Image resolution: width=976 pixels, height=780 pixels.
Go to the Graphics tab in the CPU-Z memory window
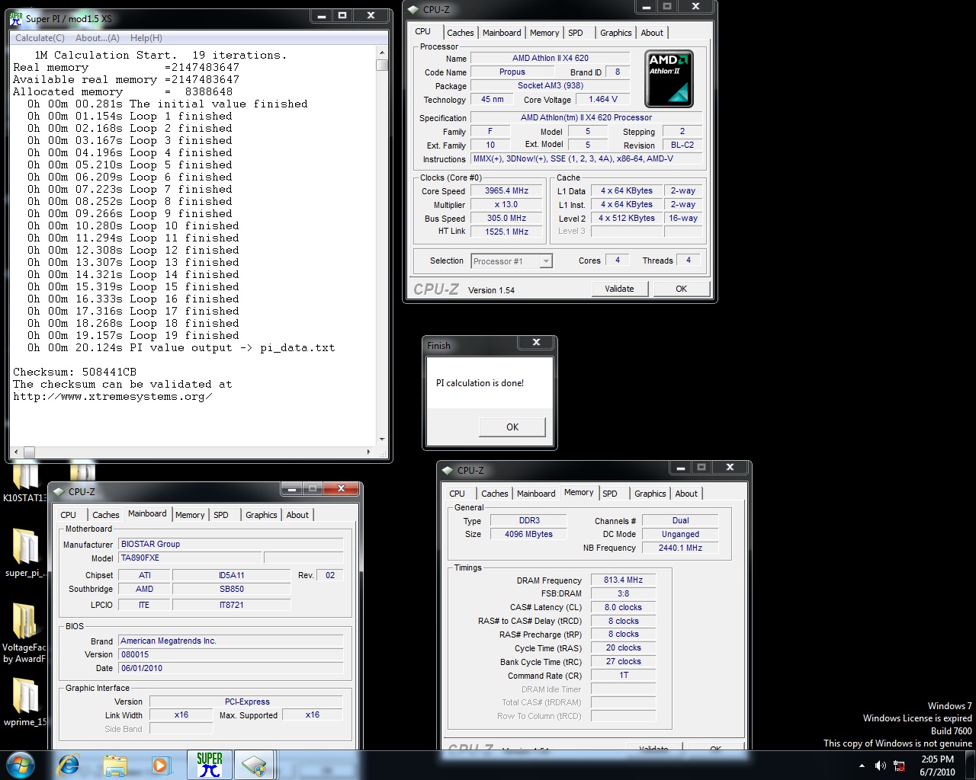coord(650,494)
